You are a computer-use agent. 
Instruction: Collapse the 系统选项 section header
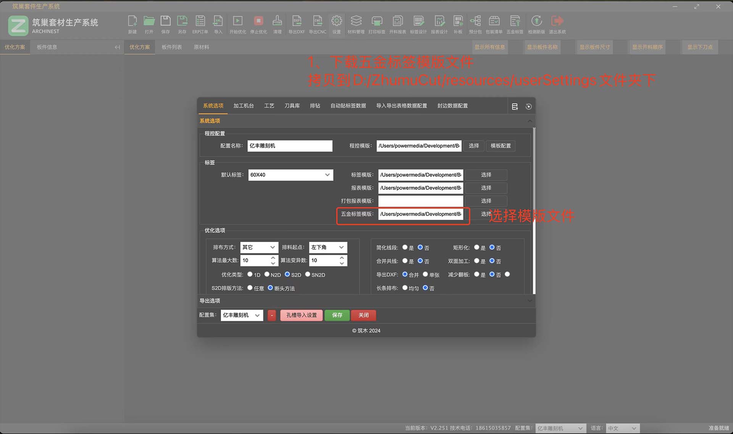click(x=366, y=121)
